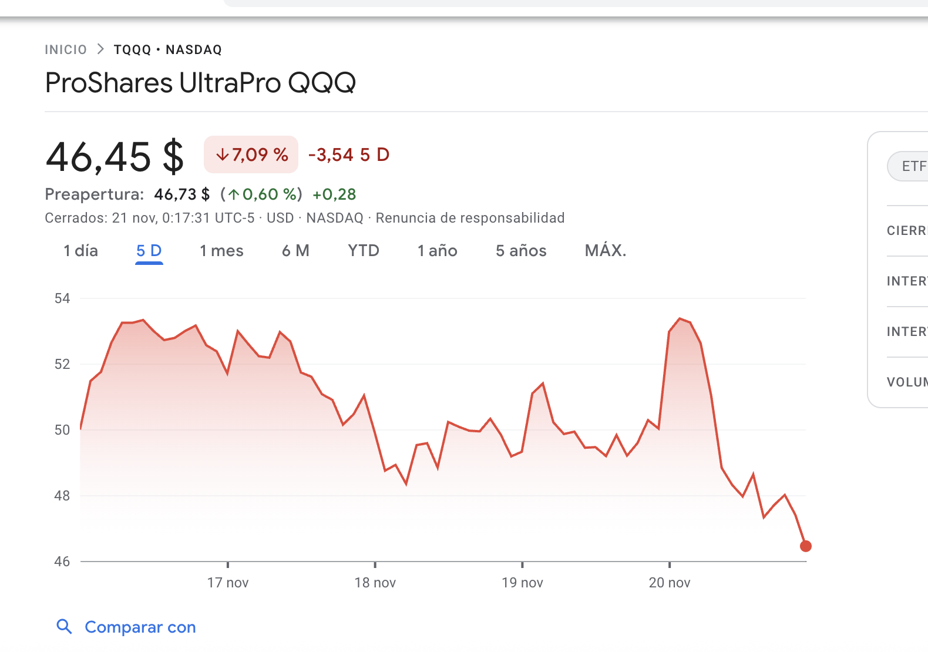The image size is (928, 652).
Task: Click the TQQQ · NASDAQ breadcrumb text
Action: (168, 50)
